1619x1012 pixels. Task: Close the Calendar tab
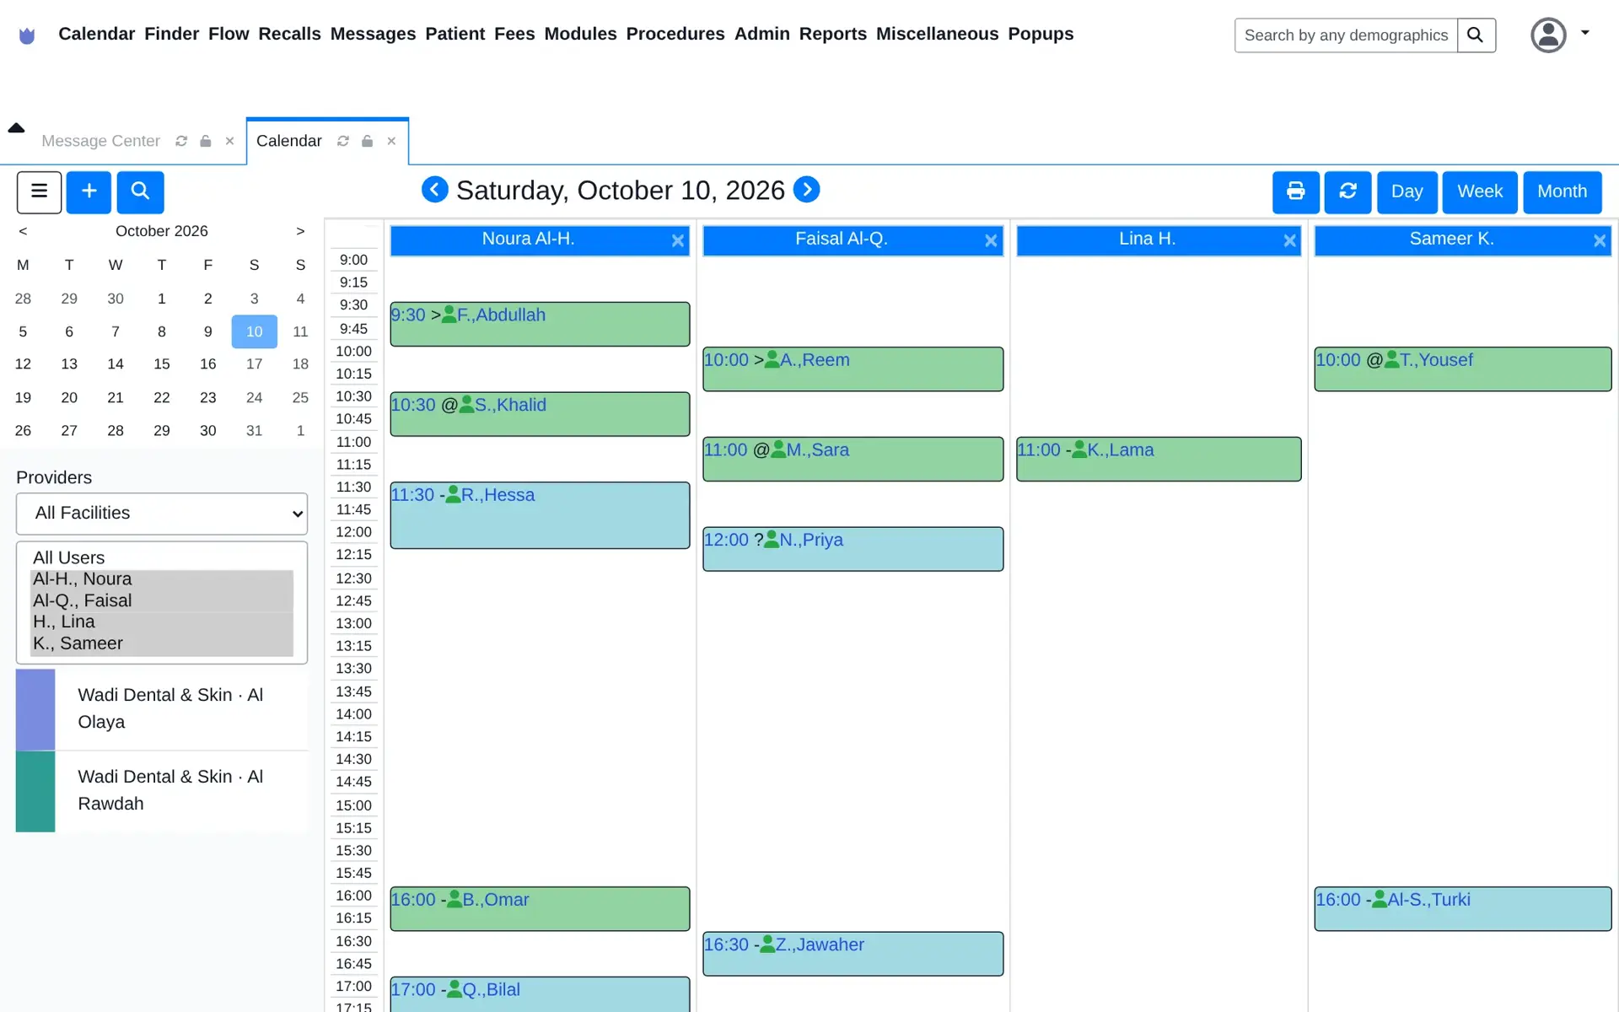pos(391,141)
